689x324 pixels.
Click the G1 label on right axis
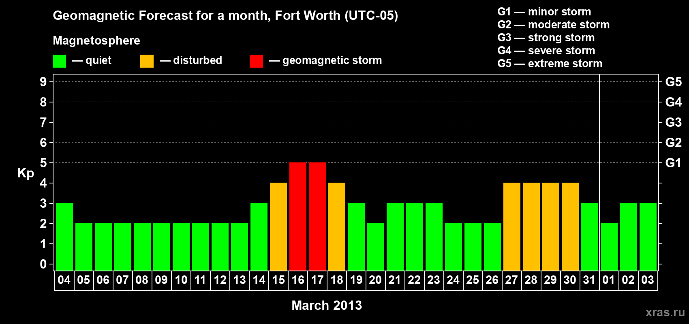click(674, 163)
